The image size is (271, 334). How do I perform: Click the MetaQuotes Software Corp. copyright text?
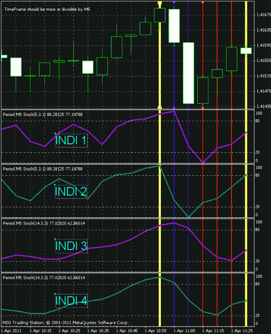click(66, 323)
